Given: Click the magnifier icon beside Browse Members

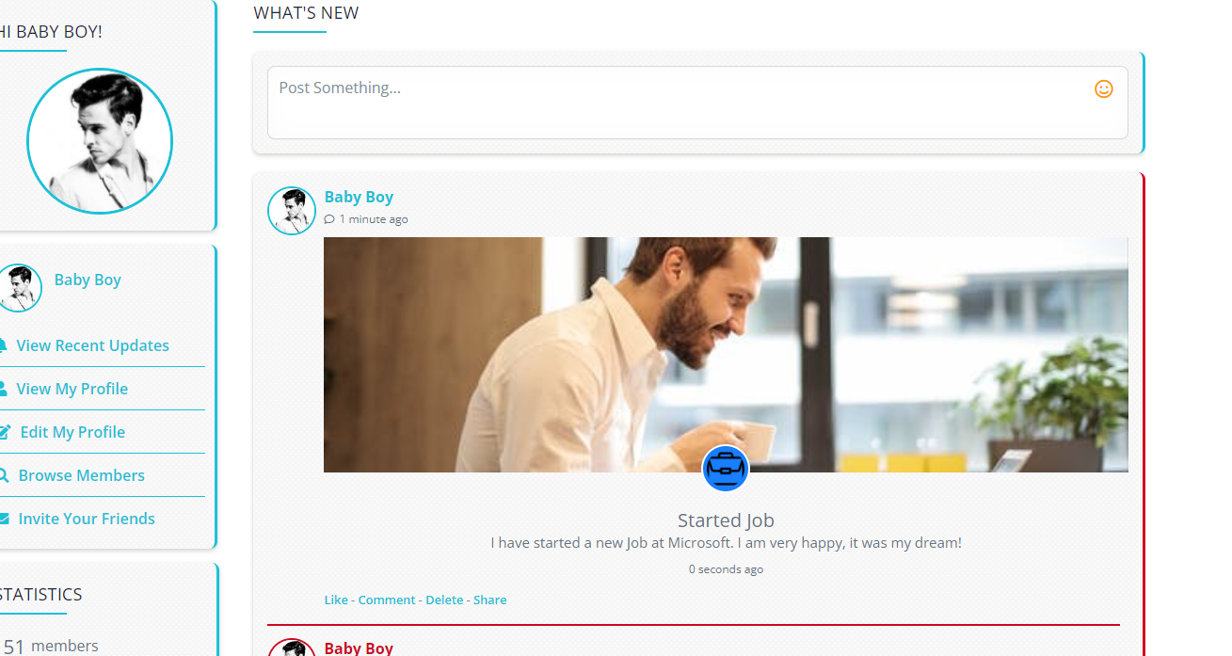Looking at the screenshot, I should (4, 475).
